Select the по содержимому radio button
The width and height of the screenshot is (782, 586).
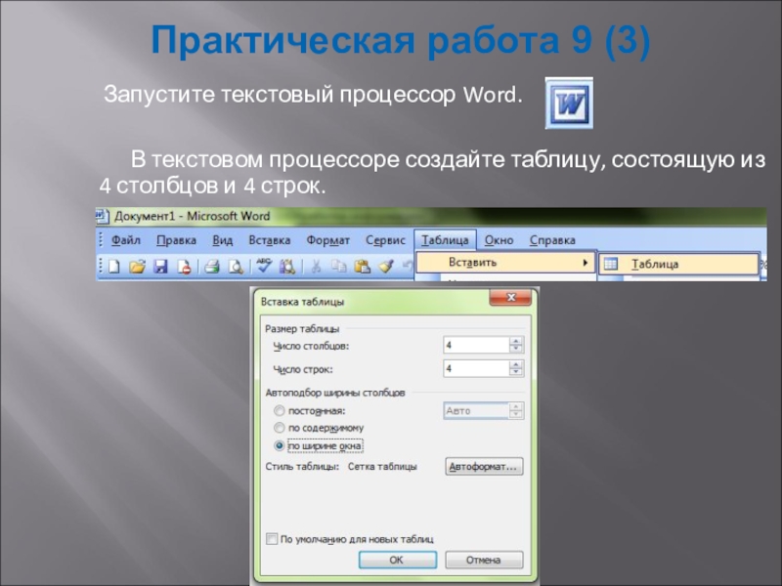coord(280,428)
